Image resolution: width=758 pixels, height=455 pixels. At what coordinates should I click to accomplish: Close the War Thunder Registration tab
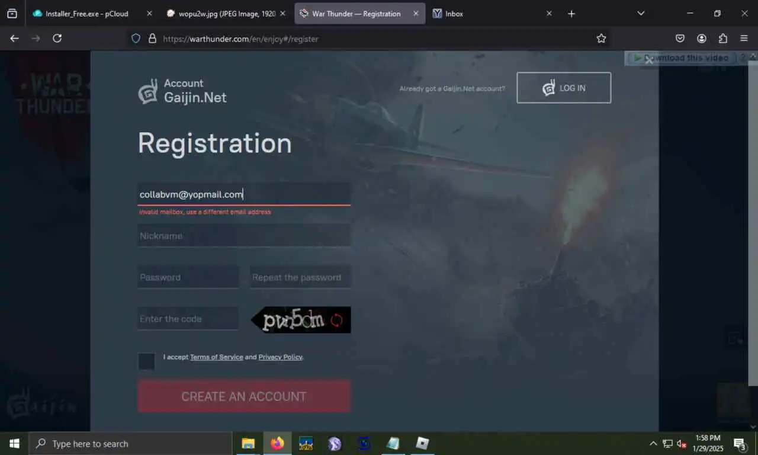(416, 14)
